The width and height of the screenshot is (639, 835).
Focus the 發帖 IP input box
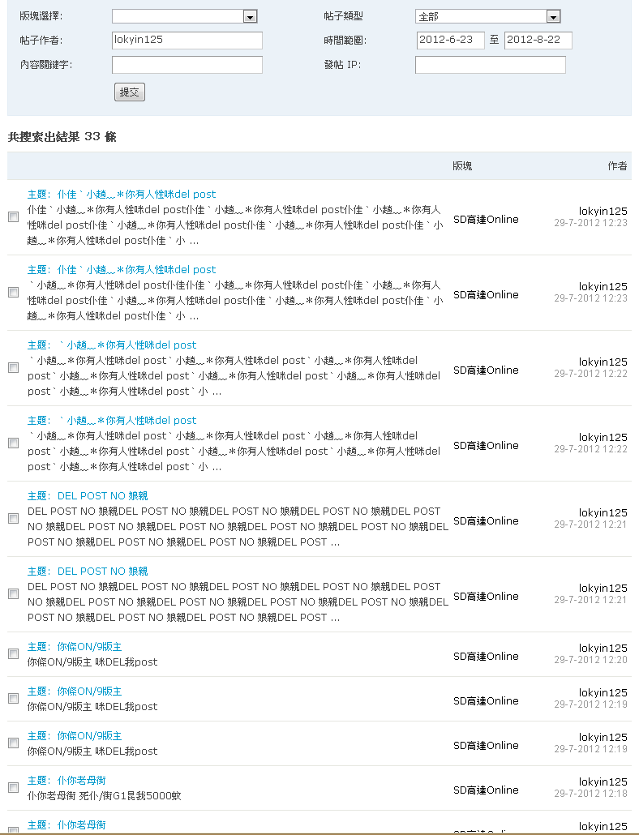[490, 65]
